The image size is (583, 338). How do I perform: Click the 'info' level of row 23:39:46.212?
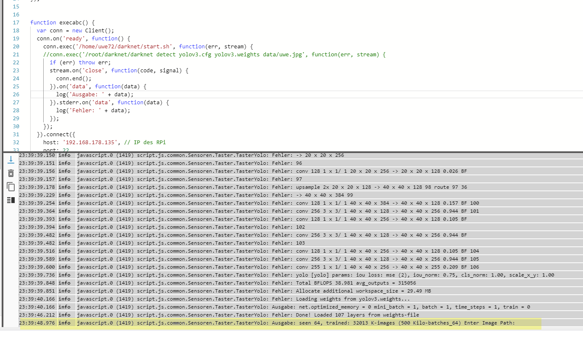[x=64, y=315]
